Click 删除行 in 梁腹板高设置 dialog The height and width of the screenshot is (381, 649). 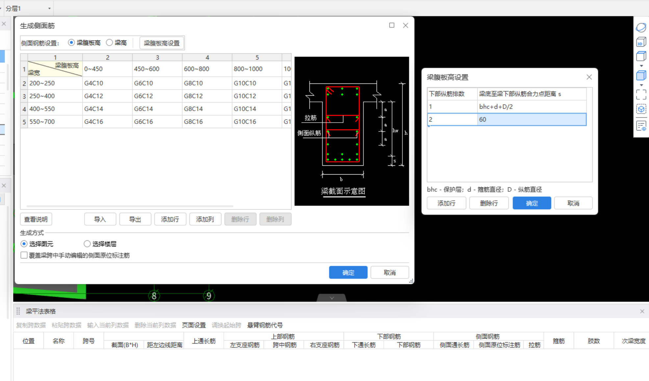(x=489, y=203)
